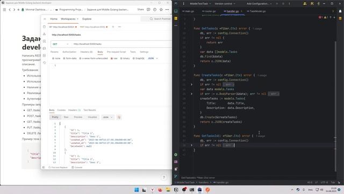This screenshot has width=344, height=194.
Task: Open Find and Replace in Postman footer
Action: pos(58,168)
